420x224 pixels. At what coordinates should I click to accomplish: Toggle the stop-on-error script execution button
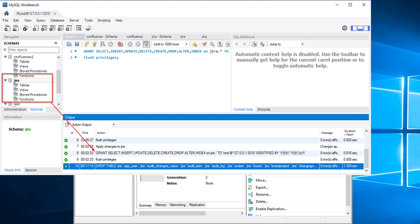(x=120, y=44)
